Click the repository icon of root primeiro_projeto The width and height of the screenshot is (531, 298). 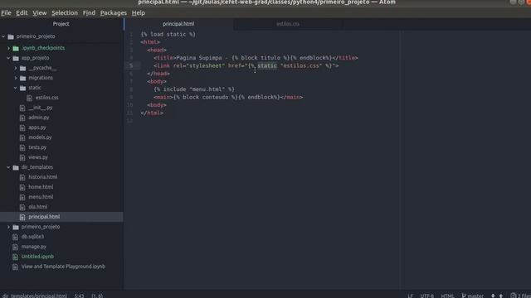pos(11,36)
